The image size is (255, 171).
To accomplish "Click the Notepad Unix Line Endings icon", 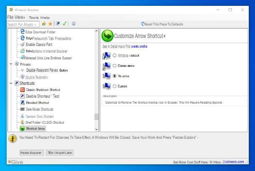I will (x=22, y=57).
